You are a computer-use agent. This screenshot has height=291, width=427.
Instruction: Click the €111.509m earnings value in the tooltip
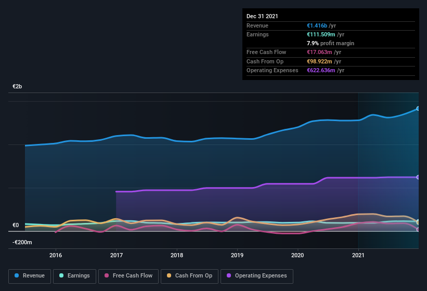(x=321, y=34)
